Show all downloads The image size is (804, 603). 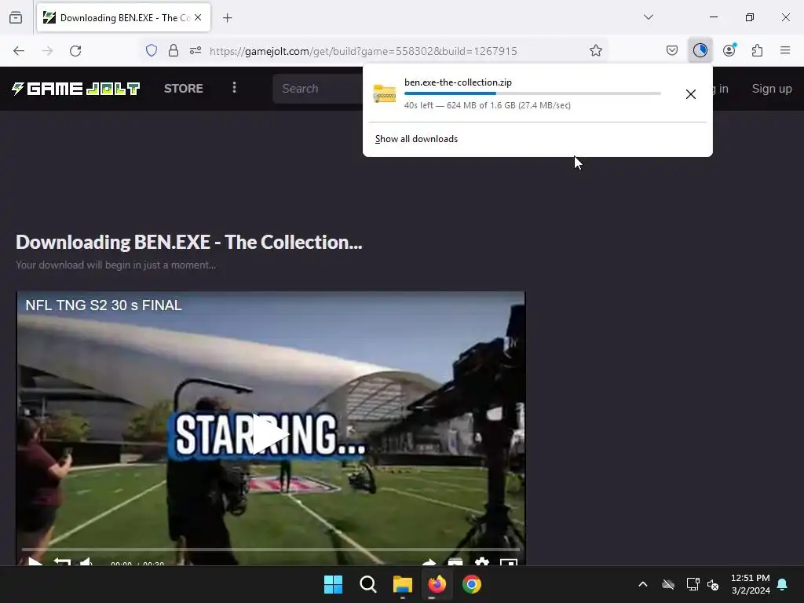point(416,139)
